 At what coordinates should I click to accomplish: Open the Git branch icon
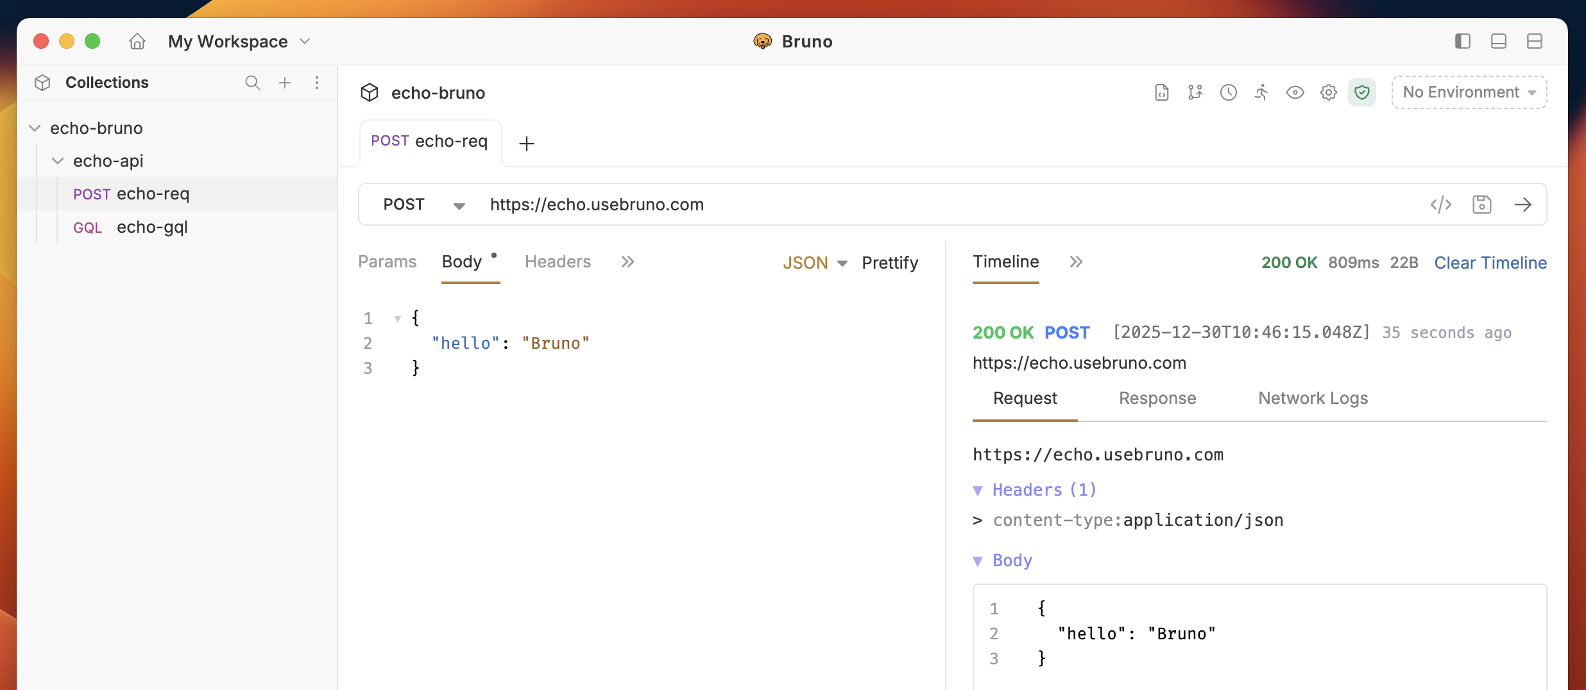pos(1195,93)
